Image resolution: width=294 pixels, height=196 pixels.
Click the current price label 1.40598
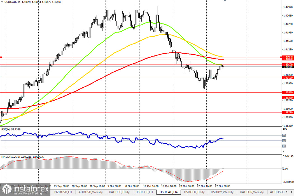pyautogui.click(x=288, y=67)
